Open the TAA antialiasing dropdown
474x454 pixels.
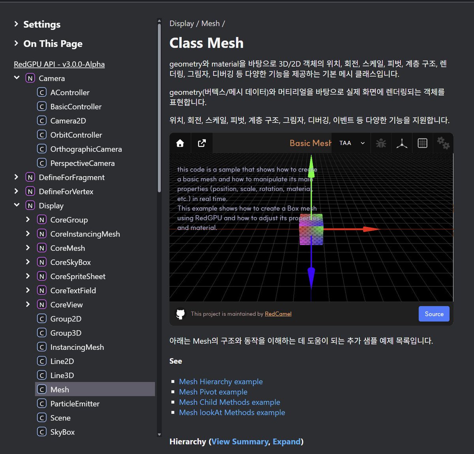(352, 143)
